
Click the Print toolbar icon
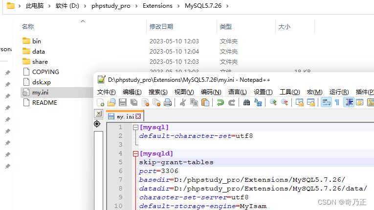pos(168,102)
